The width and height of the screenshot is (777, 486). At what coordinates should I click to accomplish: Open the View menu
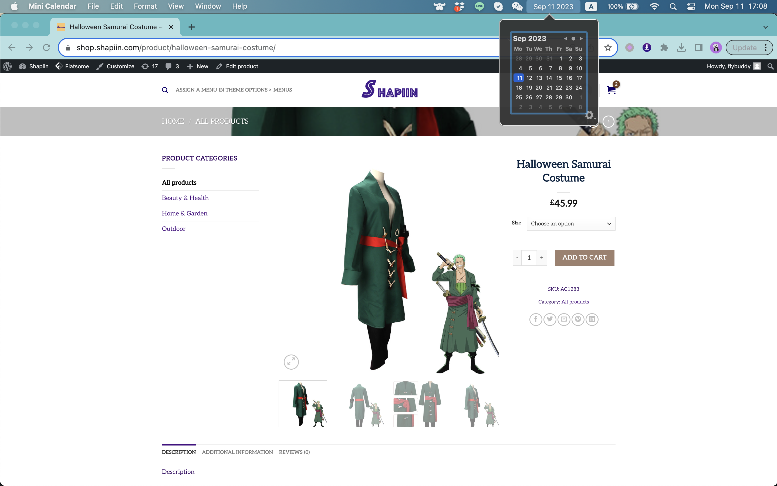pos(176,6)
